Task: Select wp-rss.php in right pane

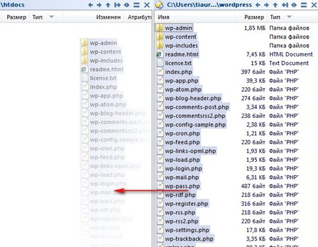Action: 180,212
